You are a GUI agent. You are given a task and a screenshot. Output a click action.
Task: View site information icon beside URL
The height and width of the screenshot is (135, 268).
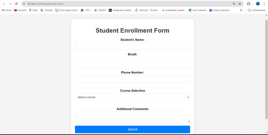point(24,4)
